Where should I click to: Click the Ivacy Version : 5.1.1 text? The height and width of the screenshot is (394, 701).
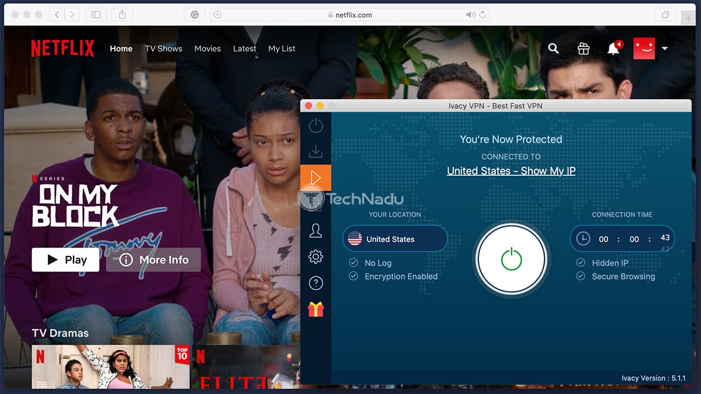click(654, 378)
